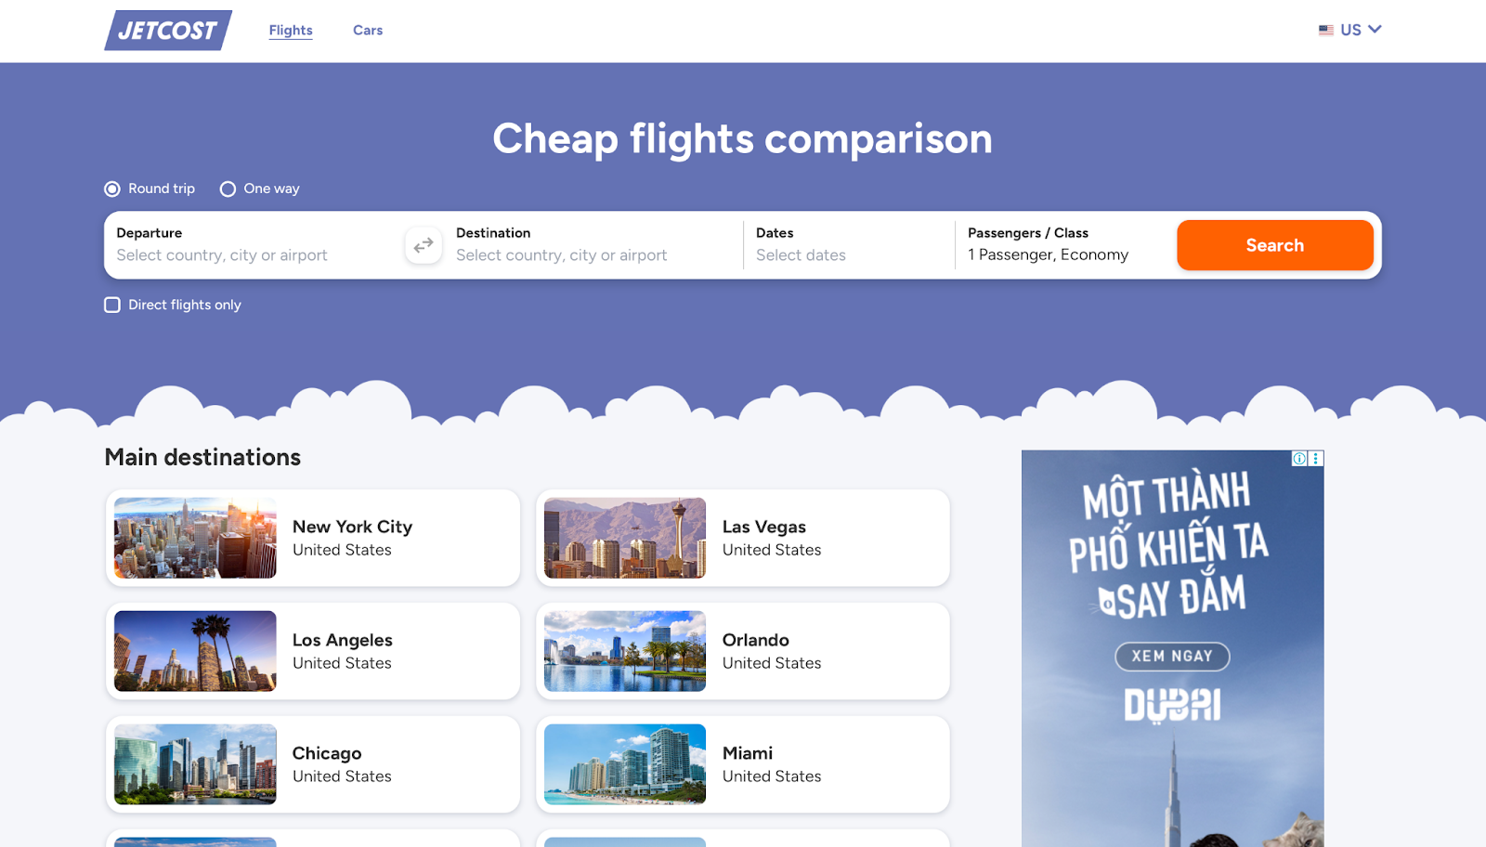Image resolution: width=1486 pixels, height=847 pixels.
Task: Select the Round trip radio button
Action: [x=112, y=189]
